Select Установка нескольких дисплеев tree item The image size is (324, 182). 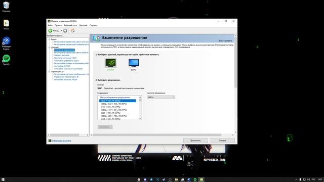tap(68, 69)
